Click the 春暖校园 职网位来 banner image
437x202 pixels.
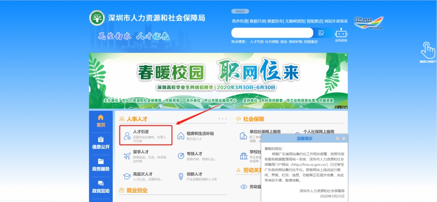click(x=218, y=81)
